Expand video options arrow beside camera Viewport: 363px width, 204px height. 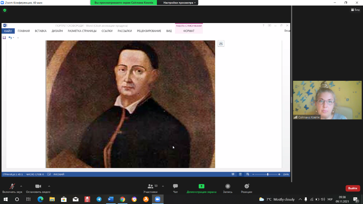pyautogui.click(x=49, y=186)
